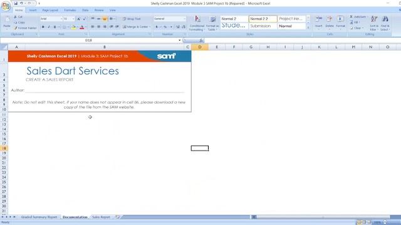
Task: Open the font size dropdown
Action: [73, 19]
